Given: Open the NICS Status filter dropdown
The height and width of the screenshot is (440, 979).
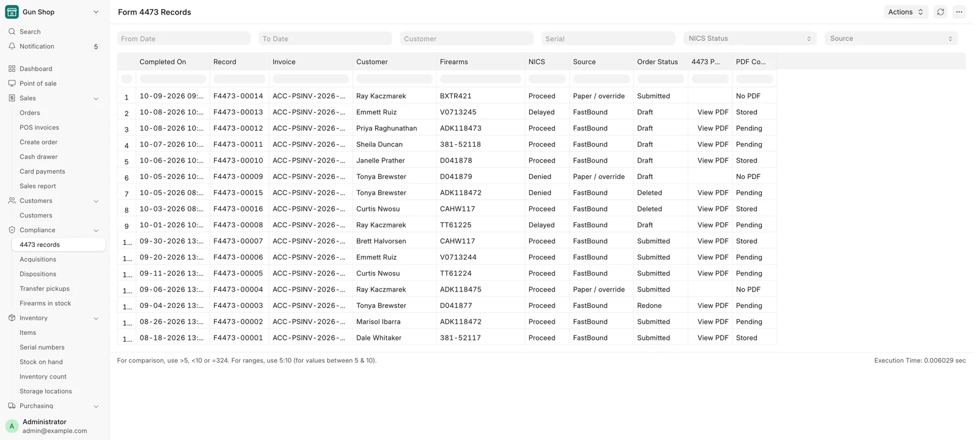Looking at the screenshot, I should pyautogui.click(x=750, y=38).
